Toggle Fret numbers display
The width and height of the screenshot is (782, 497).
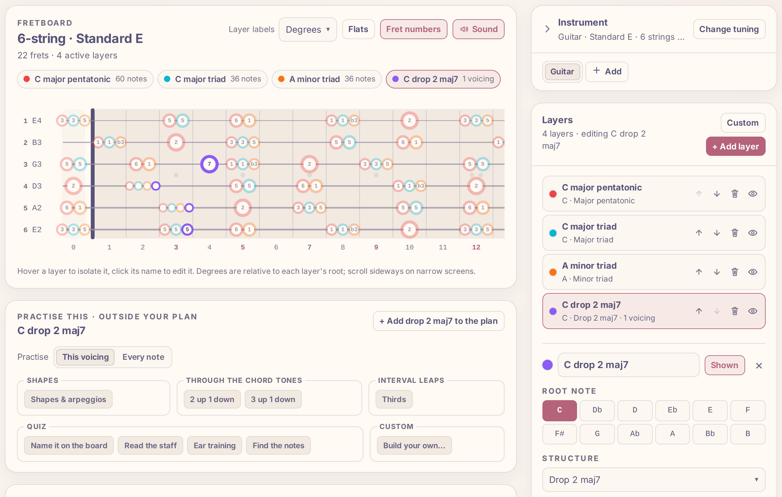click(413, 29)
